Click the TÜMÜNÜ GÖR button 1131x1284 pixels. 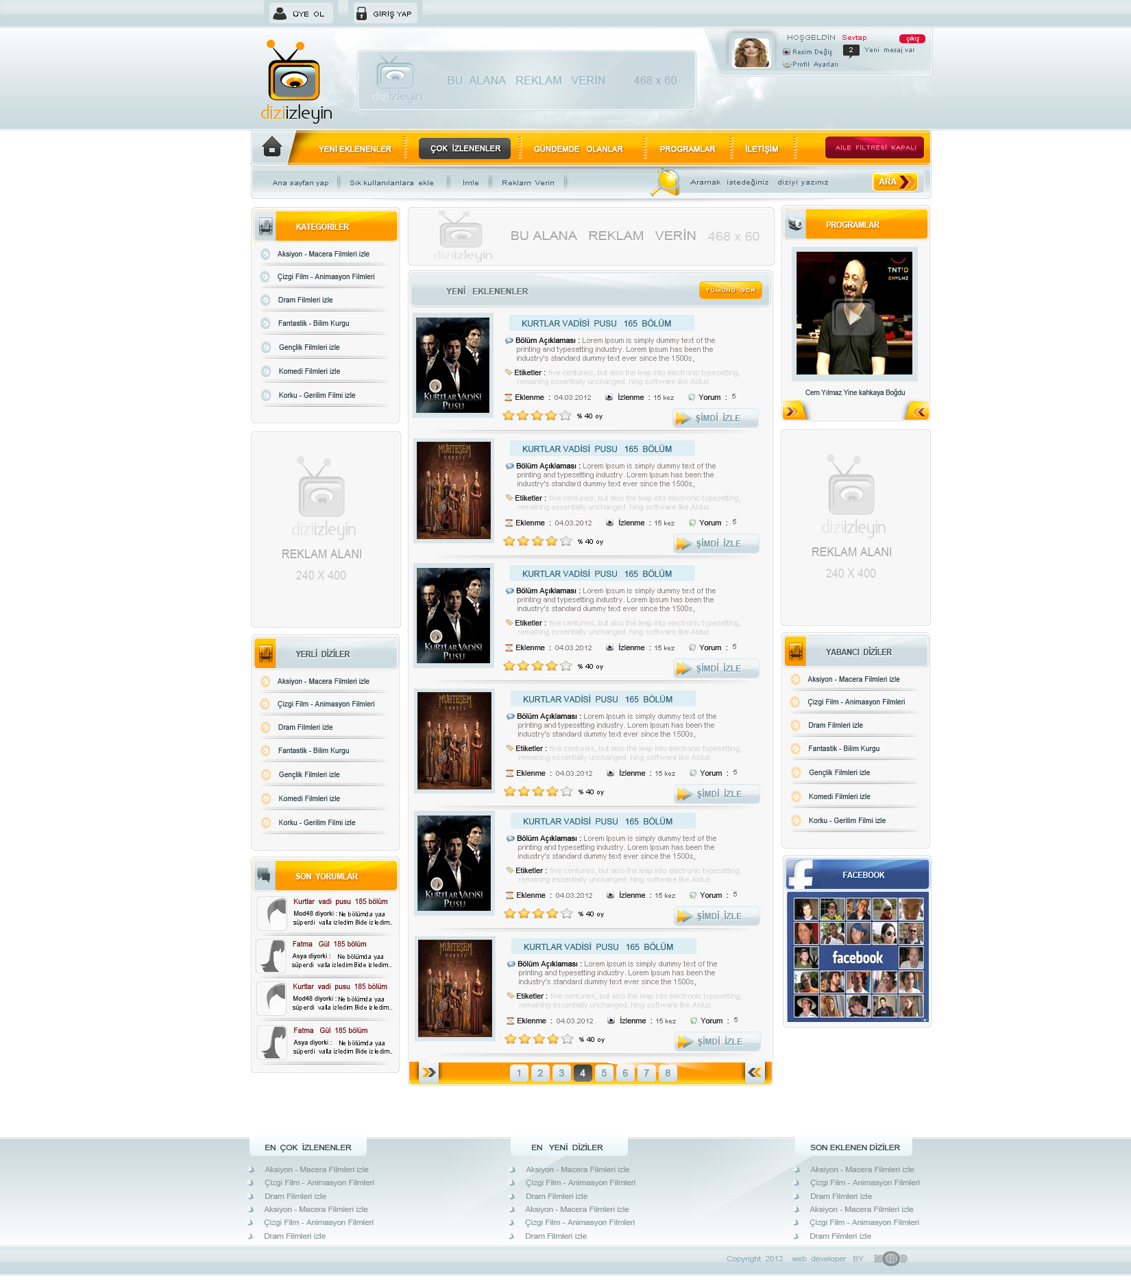(731, 290)
